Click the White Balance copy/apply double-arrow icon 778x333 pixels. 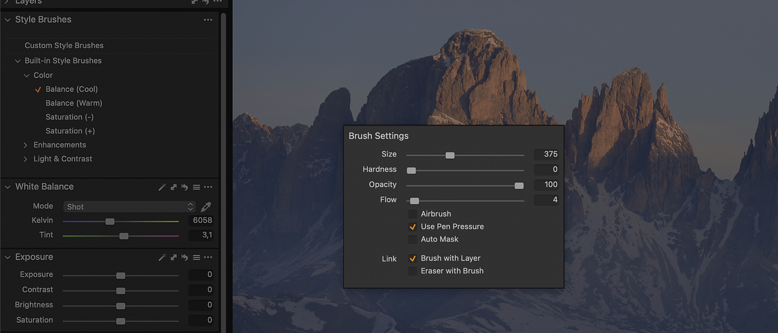[173, 188]
